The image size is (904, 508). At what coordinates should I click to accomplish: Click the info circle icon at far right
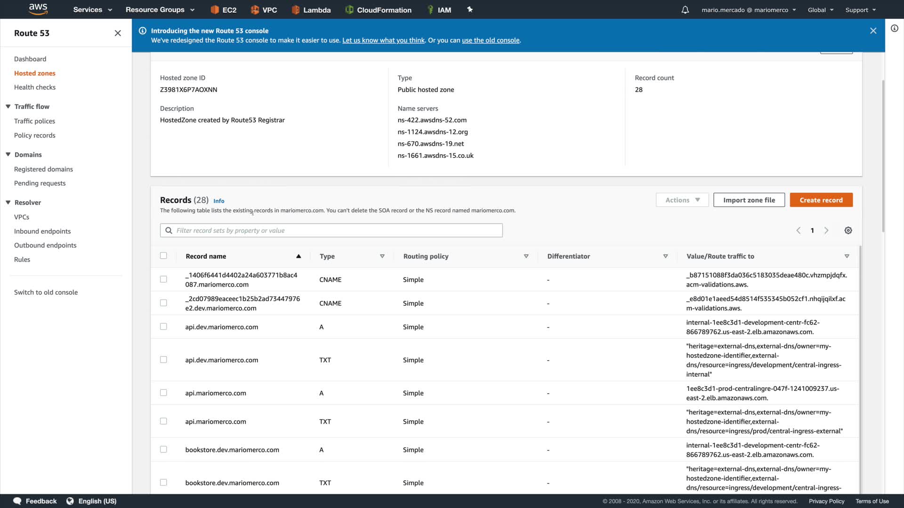click(x=895, y=28)
